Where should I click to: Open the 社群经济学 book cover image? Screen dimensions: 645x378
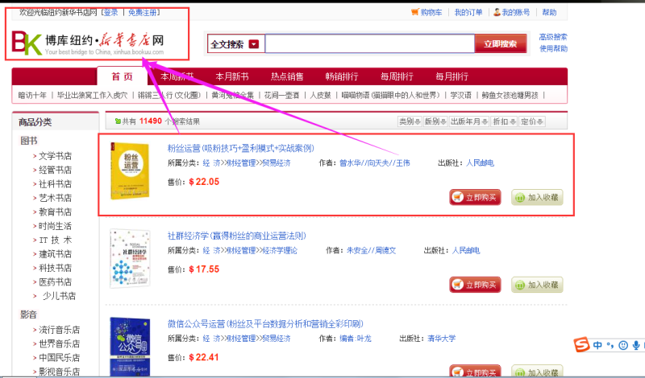tap(127, 258)
